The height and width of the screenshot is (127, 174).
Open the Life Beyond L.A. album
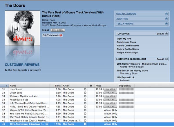tap(126, 77)
